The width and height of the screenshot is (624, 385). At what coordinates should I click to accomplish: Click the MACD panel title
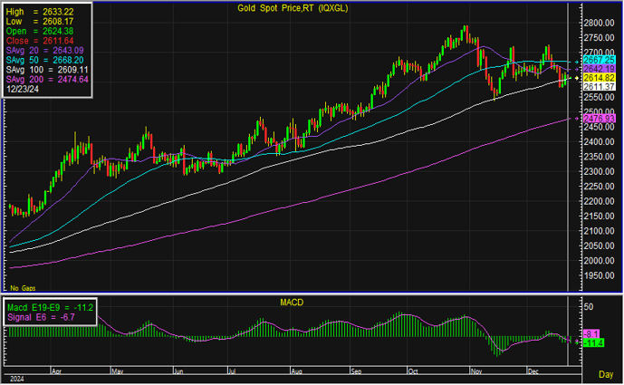291,300
